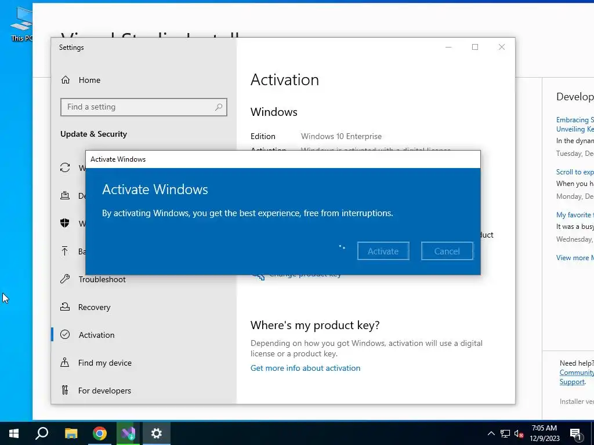The width and height of the screenshot is (594, 445).
Task: Switch to Visual Studio Installer taskbar icon
Action: pyautogui.click(x=128, y=433)
